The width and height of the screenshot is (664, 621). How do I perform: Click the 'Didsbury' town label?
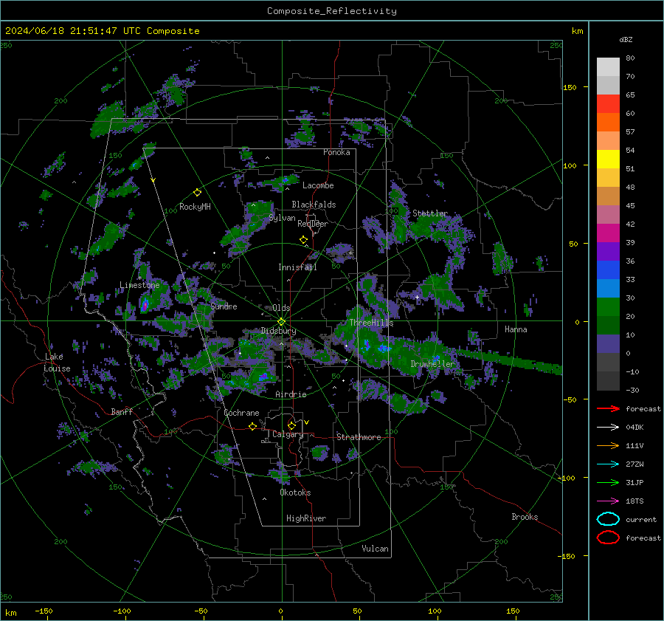(x=278, y=331)
